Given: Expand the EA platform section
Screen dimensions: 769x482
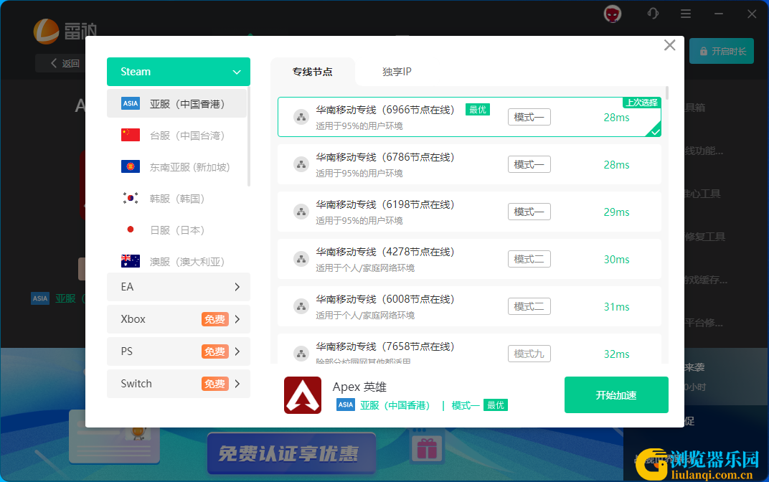Looking at the screenshot, I should [x=179, y=287].
